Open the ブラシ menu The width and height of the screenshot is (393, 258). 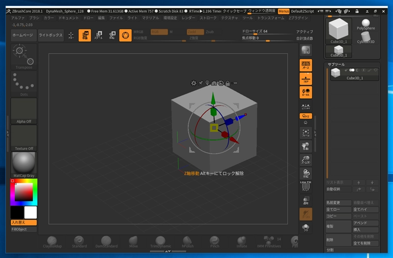34,18
